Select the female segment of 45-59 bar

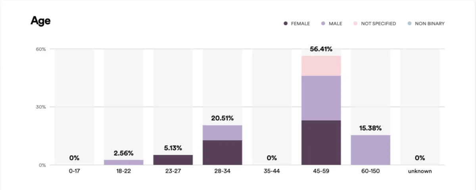coord(321,142)
